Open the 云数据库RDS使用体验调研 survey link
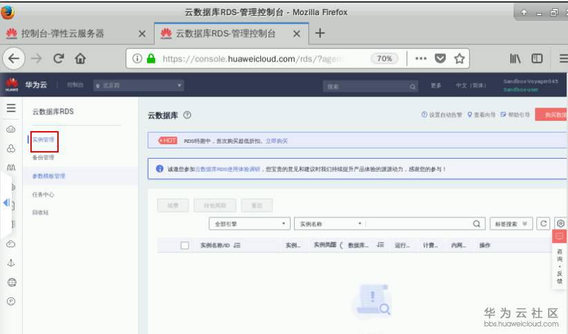568x334 pixels. pyautogui.click(x=228, y=169)
